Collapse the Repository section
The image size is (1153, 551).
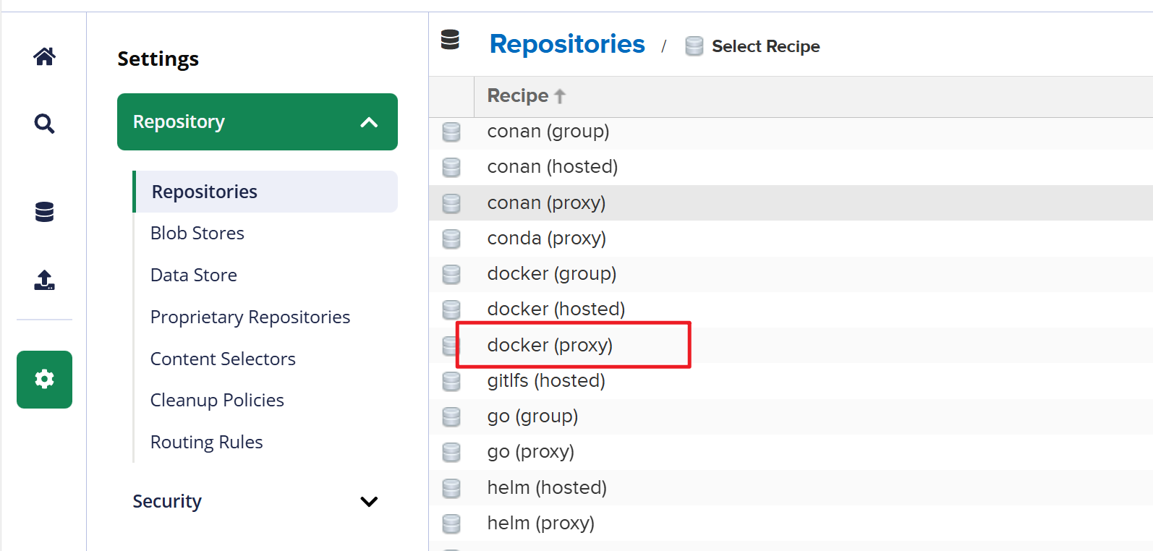(369, 122)
